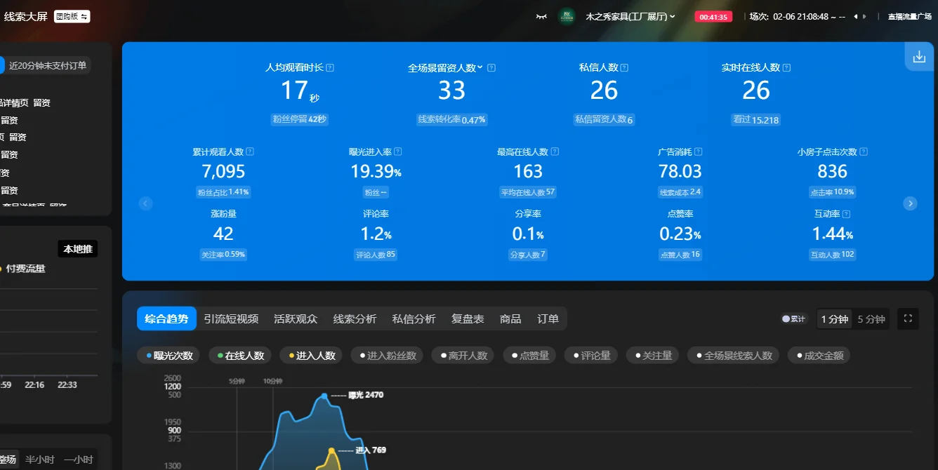Show help for 曝光进入率
938x470 pixels.
[398, 152]
